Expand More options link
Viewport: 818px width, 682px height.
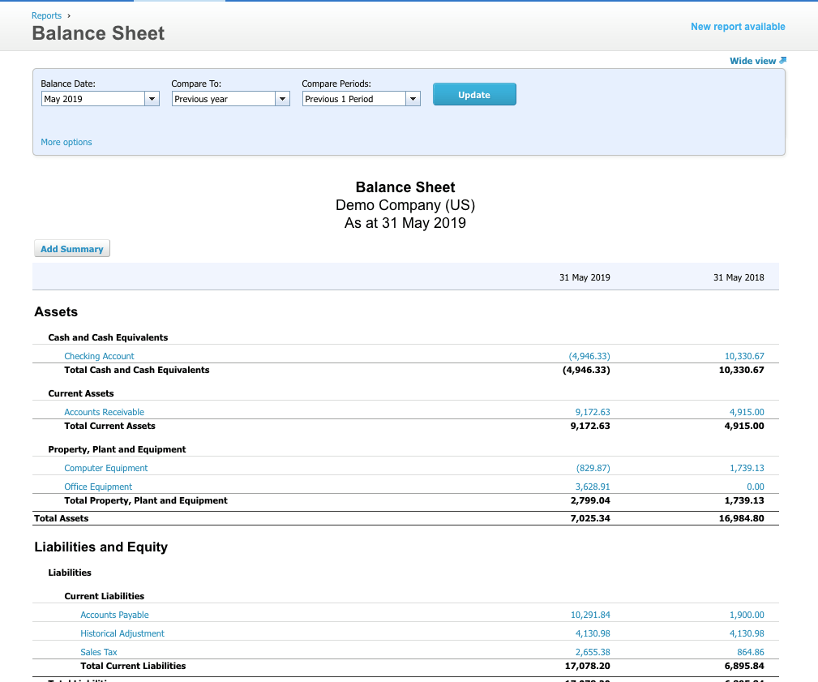click(66, 142)
